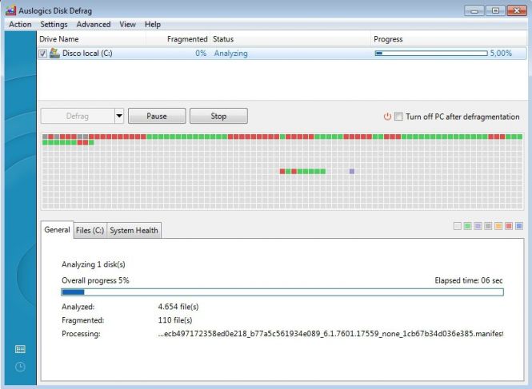Expand the Defrag dropdown arrow

coord(119,116)
